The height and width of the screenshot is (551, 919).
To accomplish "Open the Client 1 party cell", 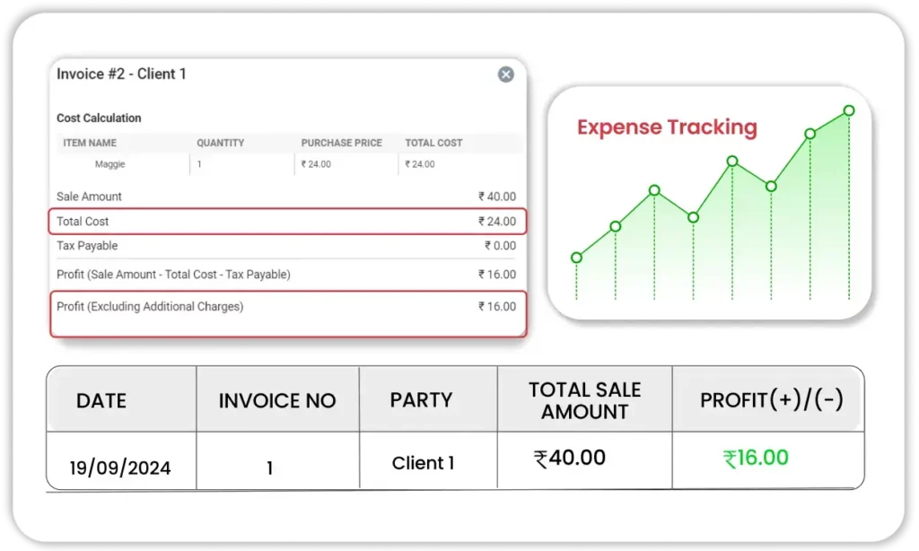I will 423,463.
